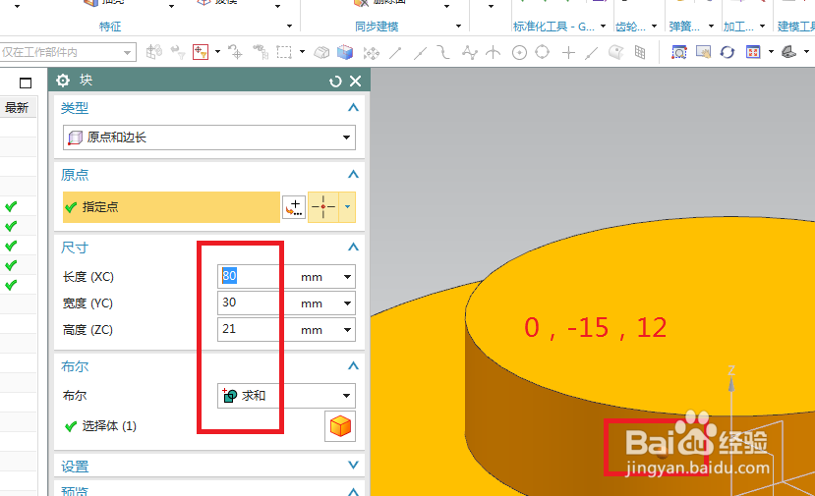The height and width of the screenshot is (496, 815).
Task: Expand the 设置 section
Action: pos(354,466)
